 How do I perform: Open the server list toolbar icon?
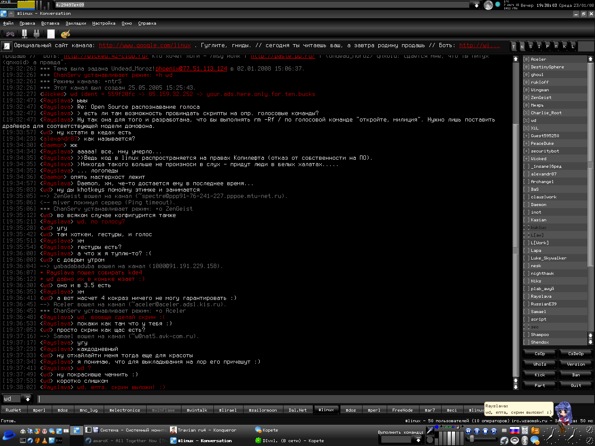(x=24, y=34)
